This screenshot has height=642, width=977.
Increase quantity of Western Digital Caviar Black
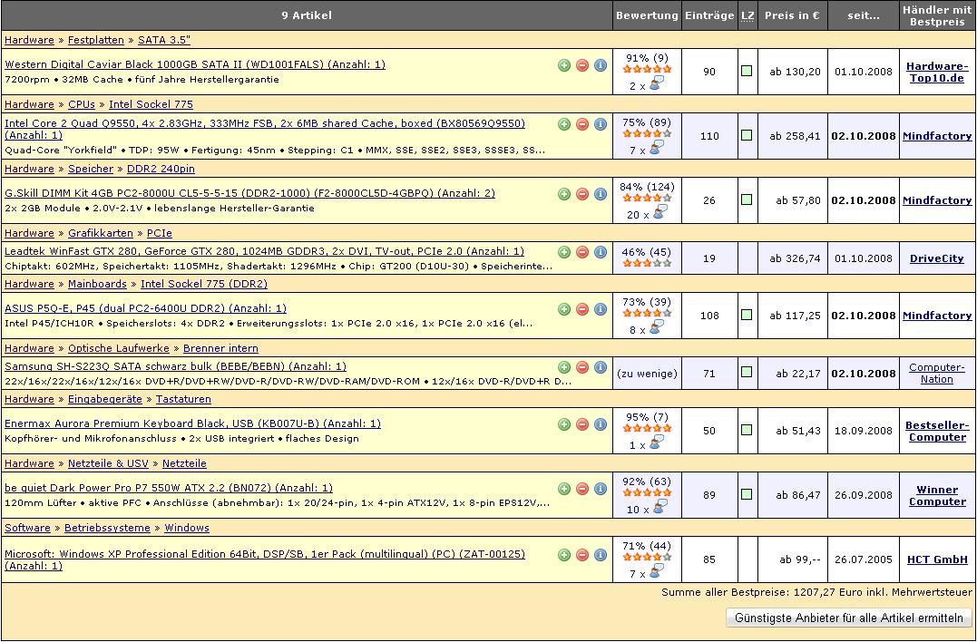point(564,65)
